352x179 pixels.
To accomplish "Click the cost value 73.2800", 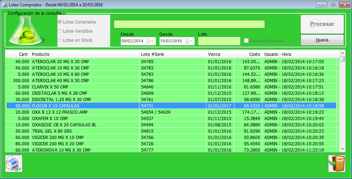I will (x=252, y=150).
